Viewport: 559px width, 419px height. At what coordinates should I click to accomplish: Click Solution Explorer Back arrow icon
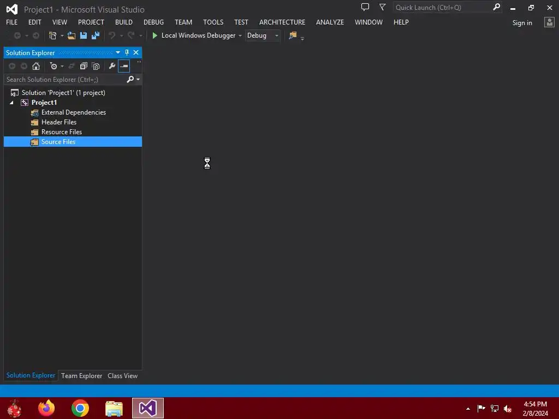point(12,66)
